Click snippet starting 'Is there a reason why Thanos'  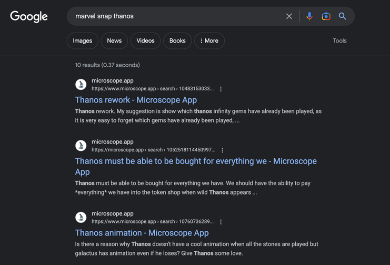[196, 249]
